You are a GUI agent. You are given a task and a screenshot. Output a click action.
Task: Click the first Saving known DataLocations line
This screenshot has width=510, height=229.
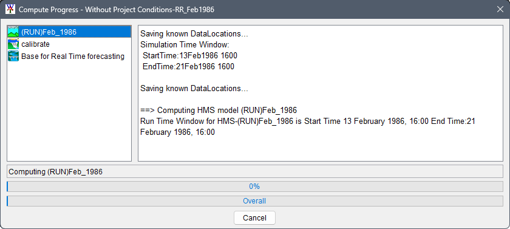point(194,34)
